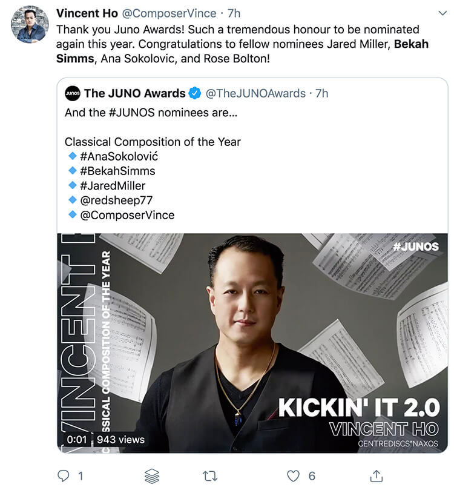Image resolution: width=454 pixels, height=493 pixels.
Task: Open the share tweet icon
Action: 376,476
